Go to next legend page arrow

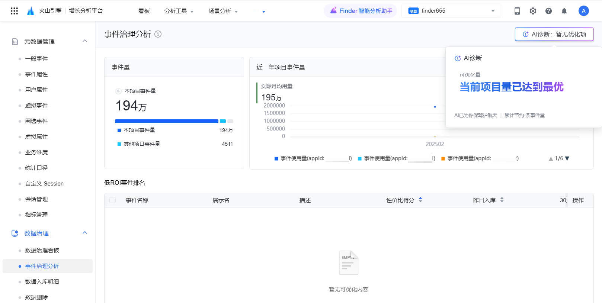(x=567, y=158)
